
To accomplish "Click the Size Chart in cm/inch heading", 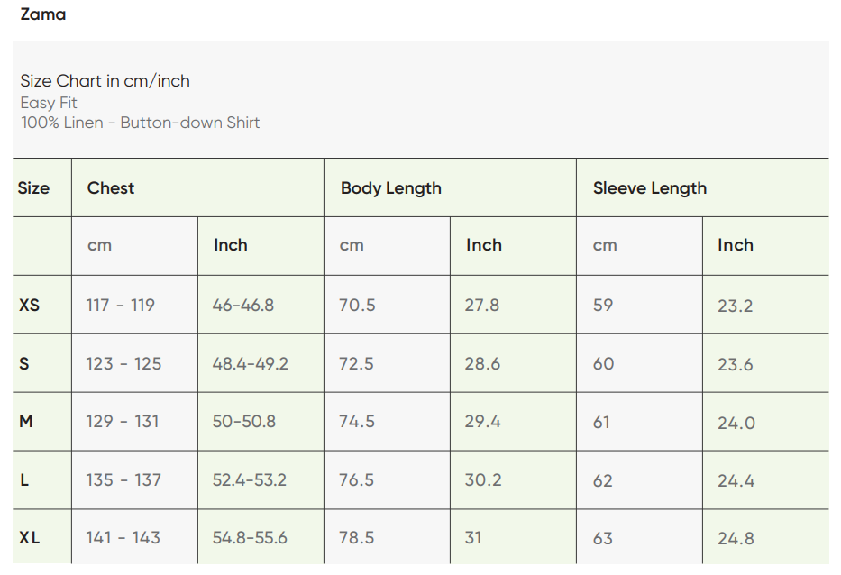I will [x=105, y=81].
